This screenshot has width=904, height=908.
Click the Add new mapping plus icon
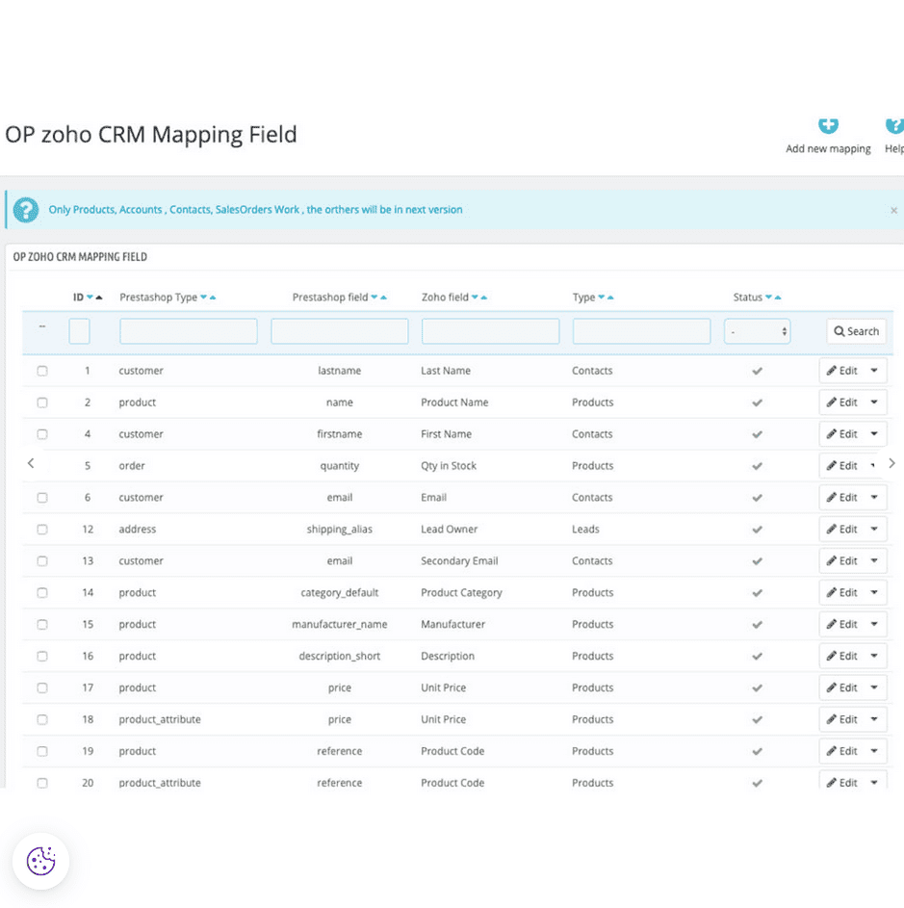tap(828, 125)
